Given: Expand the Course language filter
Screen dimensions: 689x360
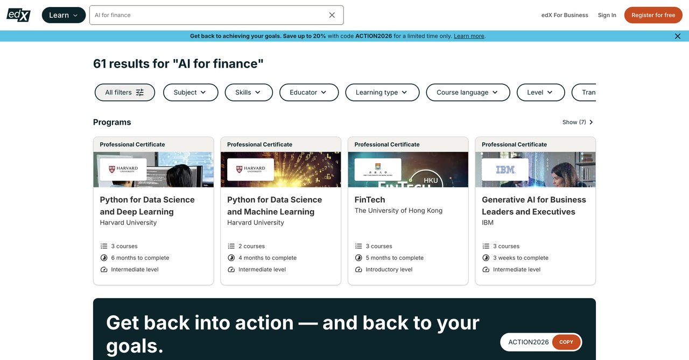Looking at the screenshot, I should coord(468,92).
